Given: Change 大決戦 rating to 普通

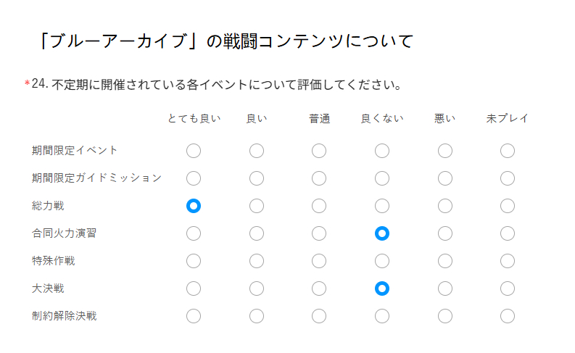Looking at the screenshot, I should coord(319,288).
